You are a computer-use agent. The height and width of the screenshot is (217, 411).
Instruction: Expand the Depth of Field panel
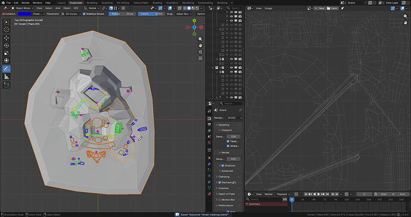(x=225, y=194)
